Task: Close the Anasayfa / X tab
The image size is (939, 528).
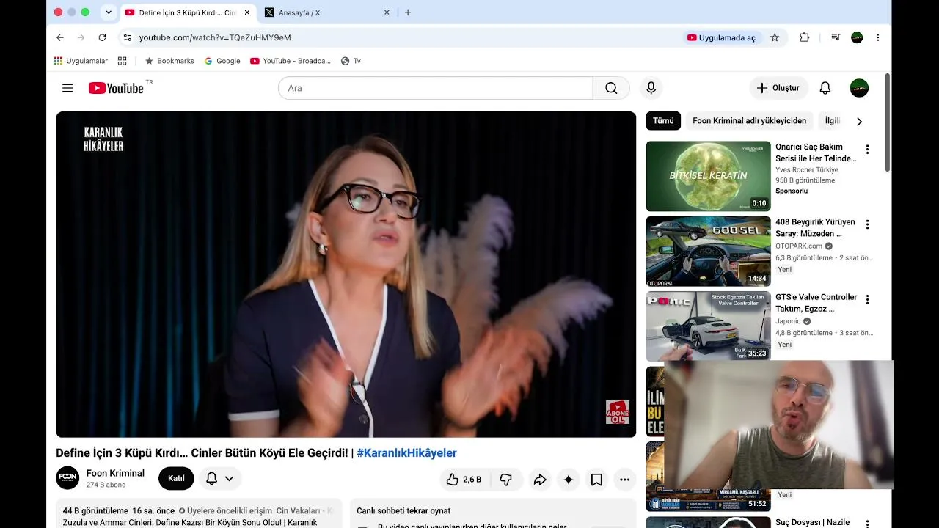Action: pyautogui.click(x=387, y=12)
